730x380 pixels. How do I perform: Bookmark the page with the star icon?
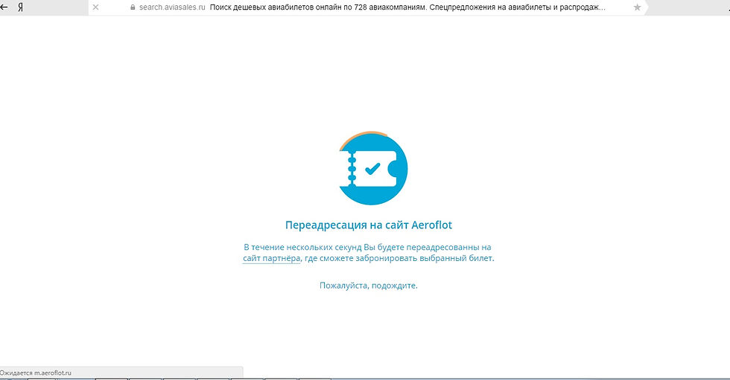(638, 7)
